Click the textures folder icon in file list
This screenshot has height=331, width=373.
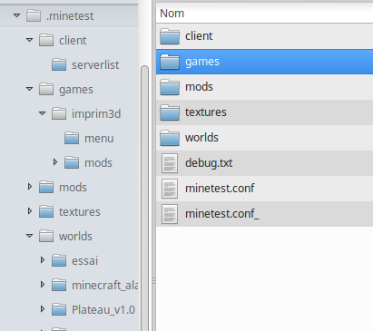pyautogui.click(x=170, y=112)
